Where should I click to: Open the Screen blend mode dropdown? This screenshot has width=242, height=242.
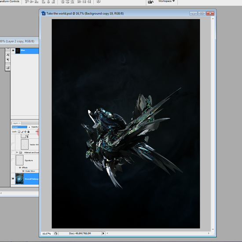coord(21,127)
